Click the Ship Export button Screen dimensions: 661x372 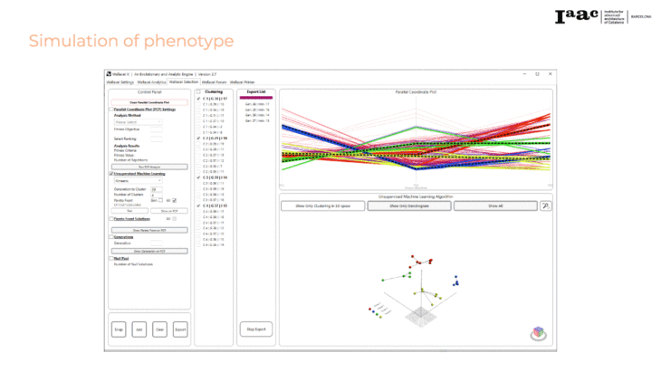tap(254, 328)
